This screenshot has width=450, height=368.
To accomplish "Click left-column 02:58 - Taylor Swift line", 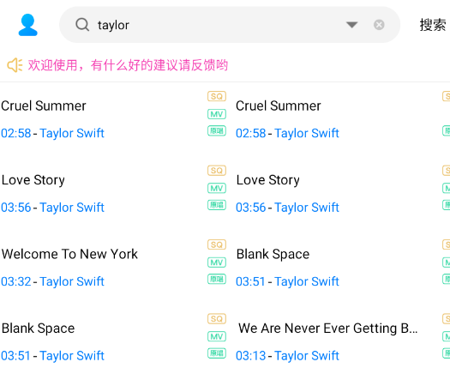I will 52,133.
